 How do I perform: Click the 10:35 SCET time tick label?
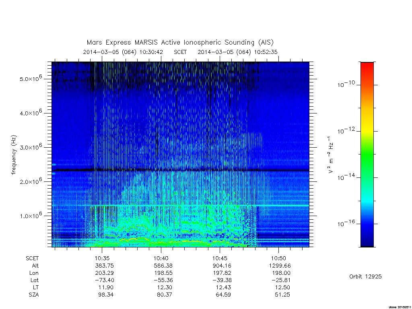[102, 258]
